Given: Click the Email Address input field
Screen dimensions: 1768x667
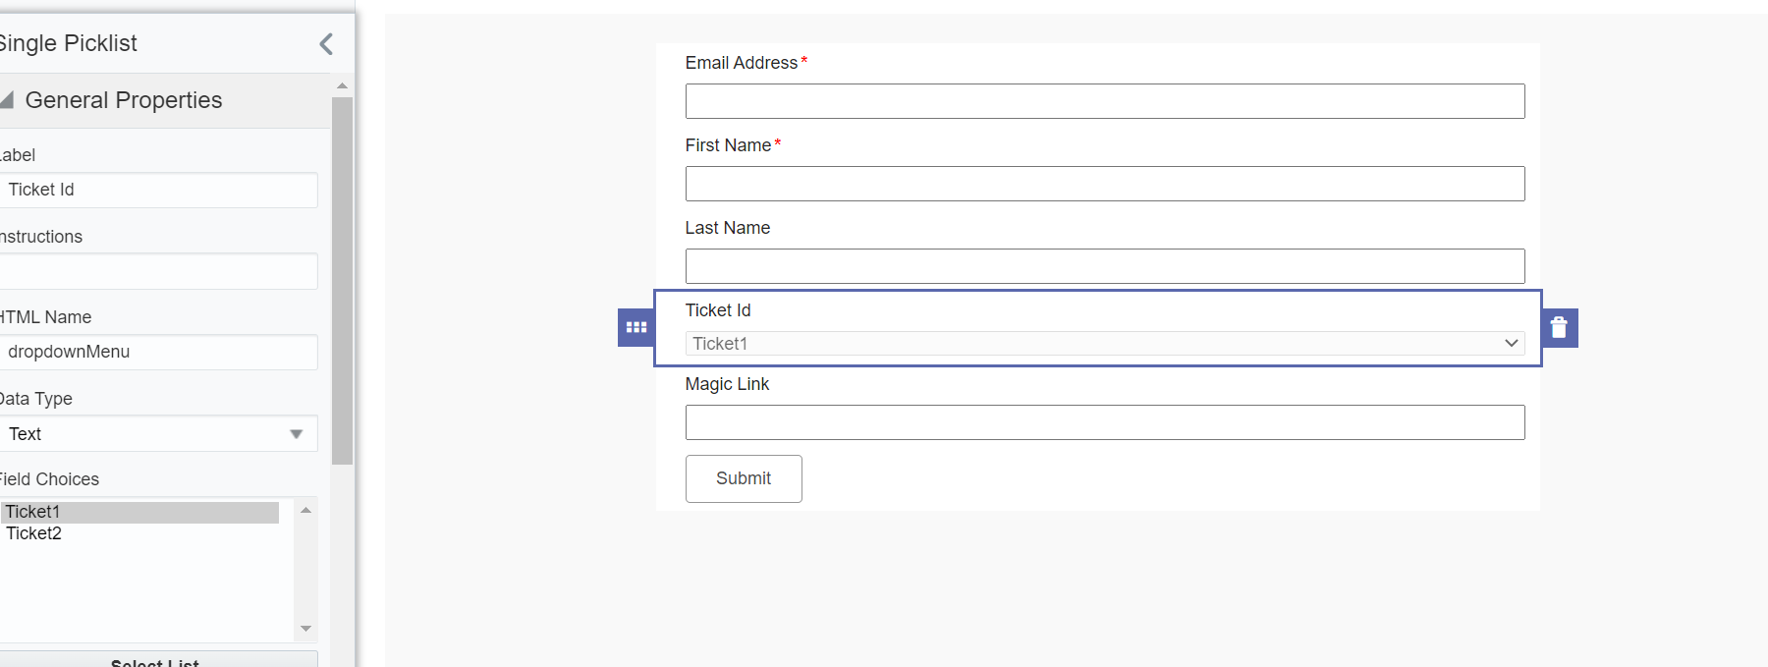Looking at the screenshot, I should (1105, 101).
